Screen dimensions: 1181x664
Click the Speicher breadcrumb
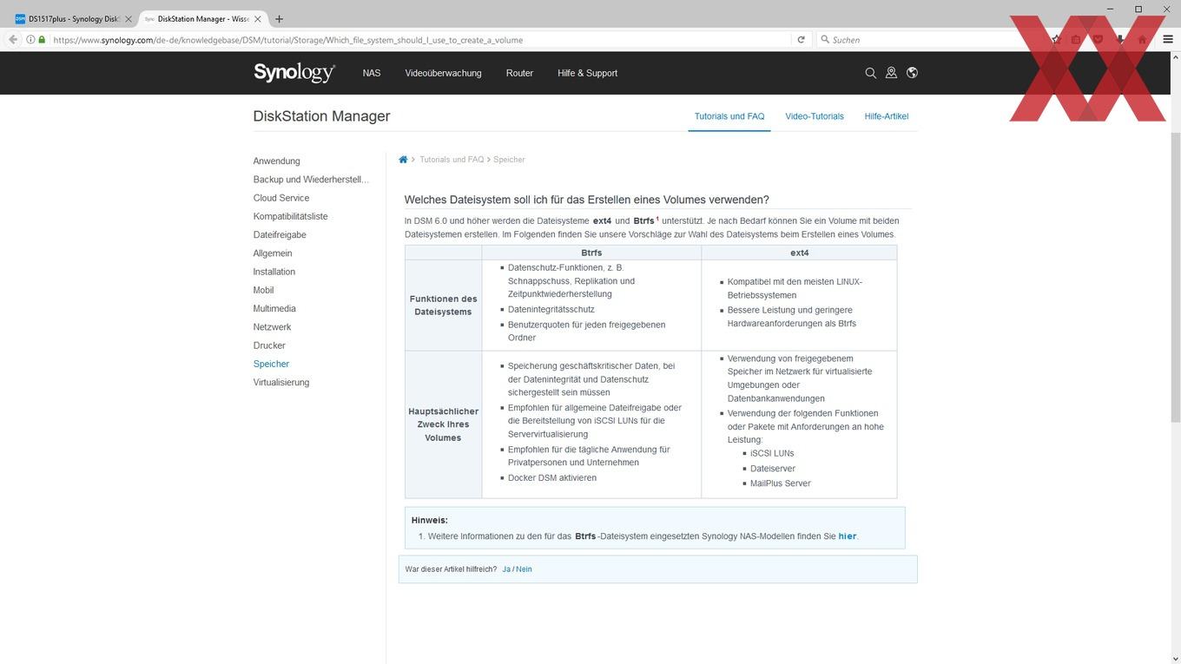click(509, 160)
